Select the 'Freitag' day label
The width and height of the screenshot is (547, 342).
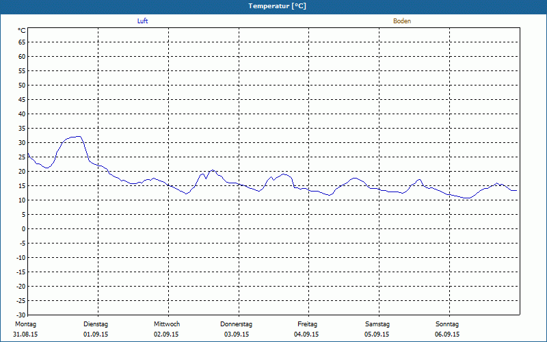point(307,324)
